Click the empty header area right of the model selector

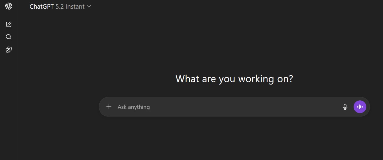[224, 7]
